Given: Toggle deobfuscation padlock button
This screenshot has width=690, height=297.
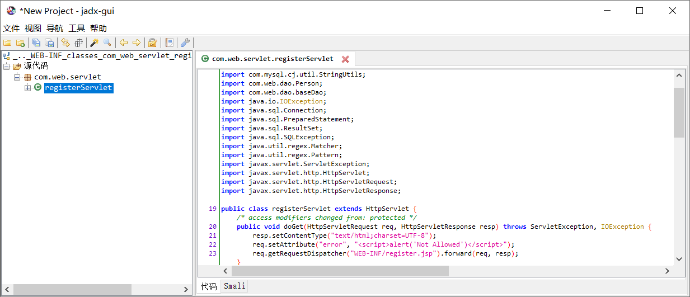Looking at the screenshot, I should [153, 43].
